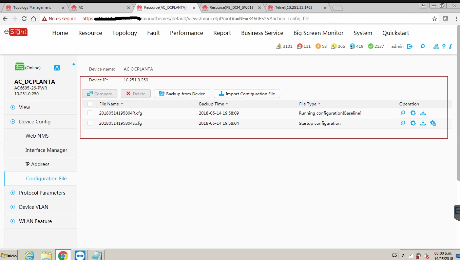
Task: Log out with the icon next to admin
Action: click(x=410, y=46)
